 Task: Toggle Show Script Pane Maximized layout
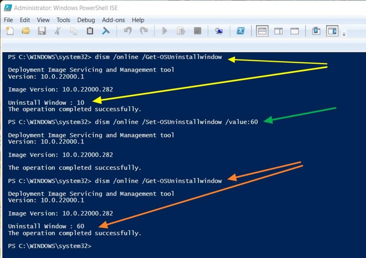pos(295,31)
